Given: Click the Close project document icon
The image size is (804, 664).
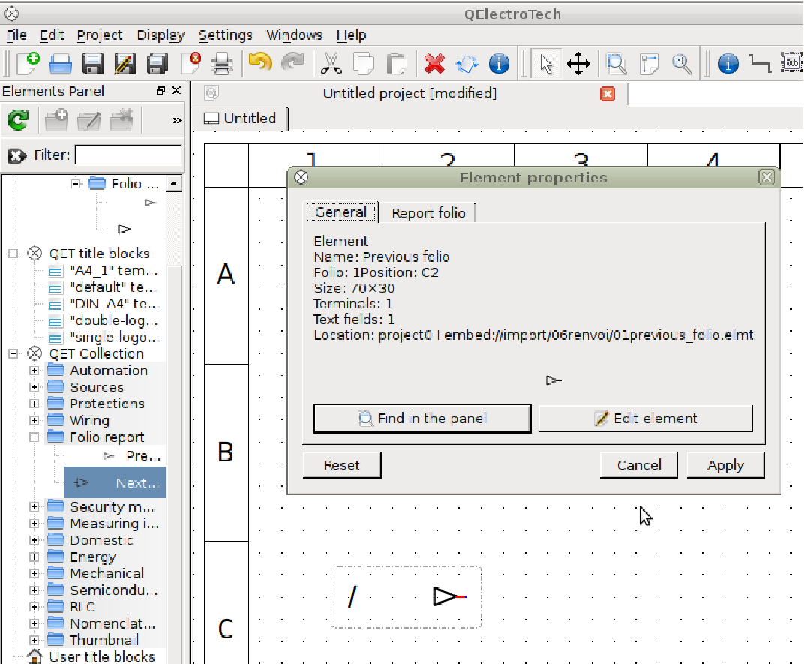Looking at the screenshot, I should pos(190,64).
